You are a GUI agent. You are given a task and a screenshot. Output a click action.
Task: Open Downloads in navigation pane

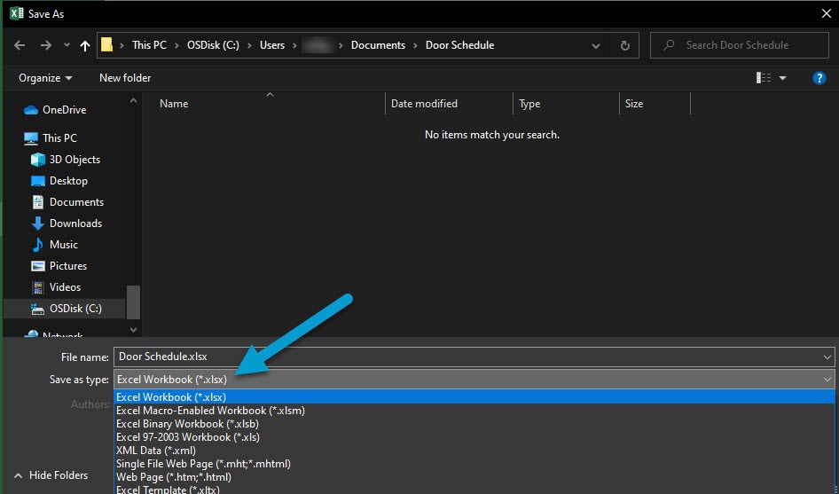(67, 223)
